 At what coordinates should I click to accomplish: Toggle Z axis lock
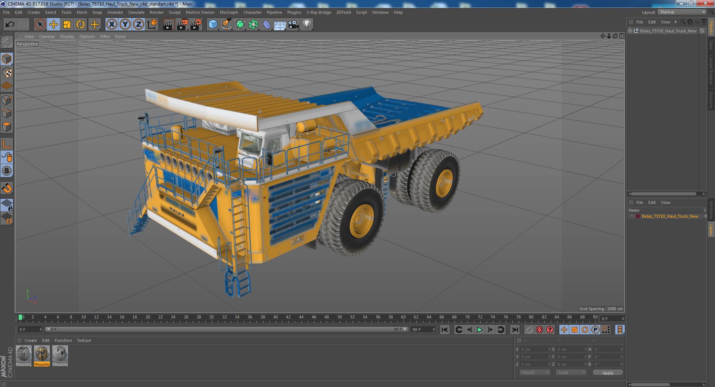point(139,25)
